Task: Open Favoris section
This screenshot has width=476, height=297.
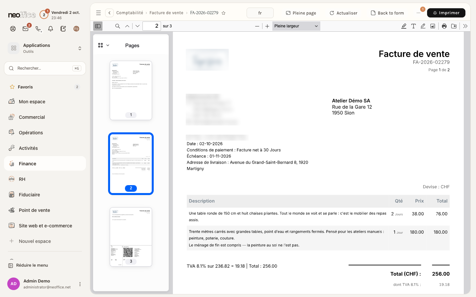Action: pyautogui.click(x=45, y=87)
